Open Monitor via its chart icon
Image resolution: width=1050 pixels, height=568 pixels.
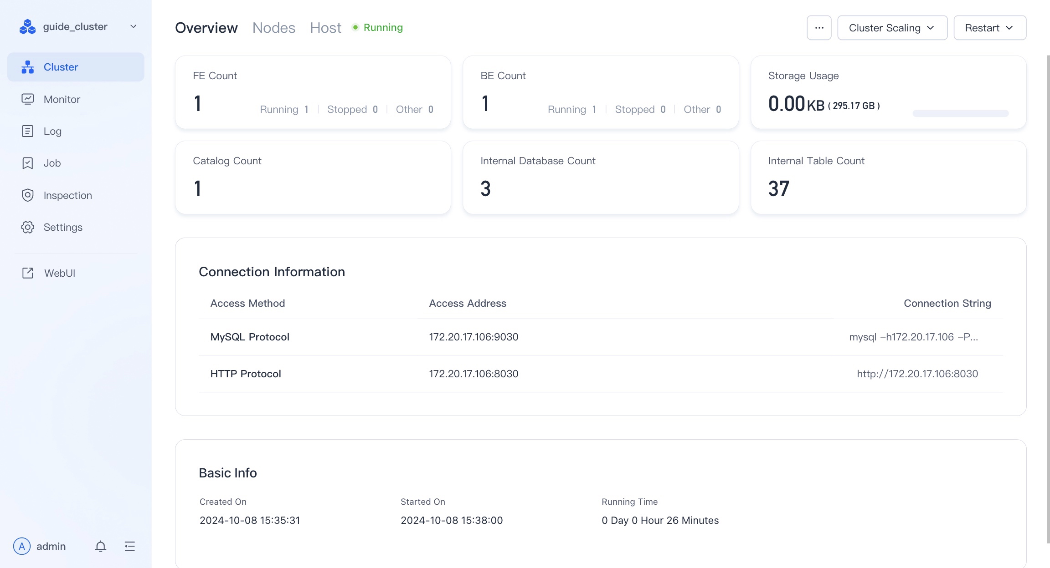[28, 99]
